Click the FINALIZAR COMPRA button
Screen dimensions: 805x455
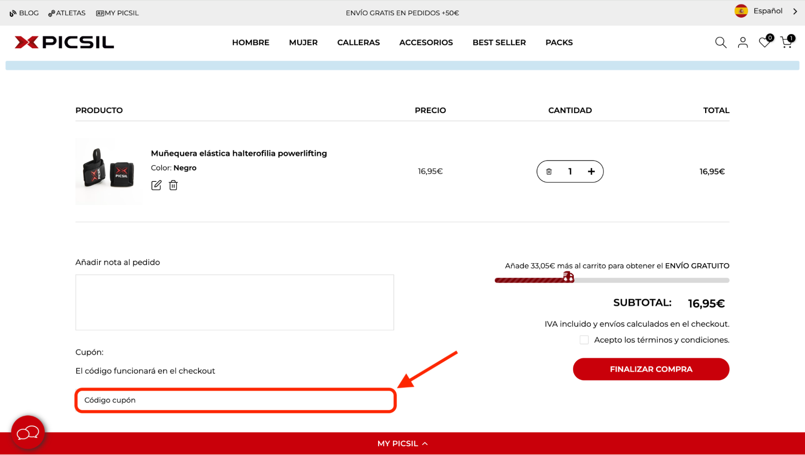651,369
